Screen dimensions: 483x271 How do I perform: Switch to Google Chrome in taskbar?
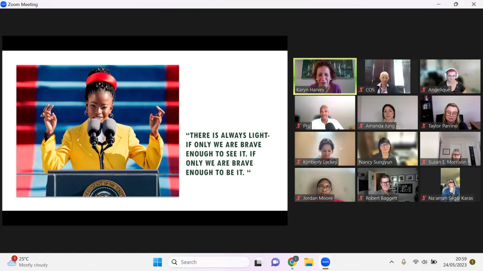point(293,262)
